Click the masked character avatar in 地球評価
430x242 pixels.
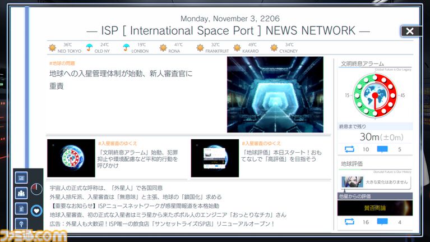(x=352, y=182)
